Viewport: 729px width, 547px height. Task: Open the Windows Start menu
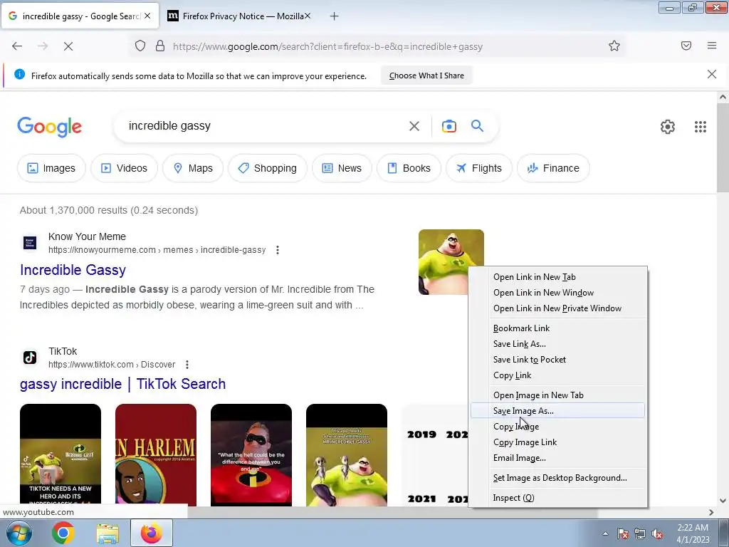[x=18, y=533]
